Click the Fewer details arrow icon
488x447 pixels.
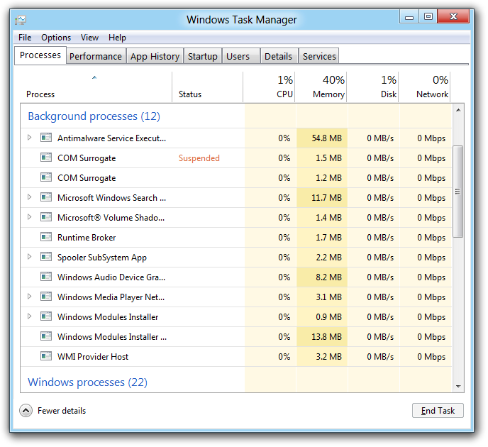(26, 411)
